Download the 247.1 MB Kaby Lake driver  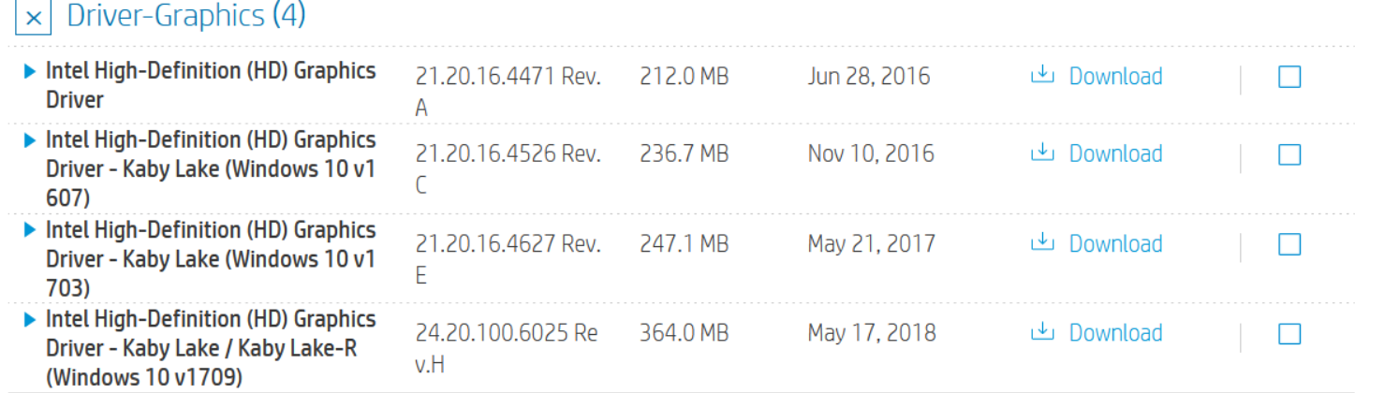tap(1115, 243)
